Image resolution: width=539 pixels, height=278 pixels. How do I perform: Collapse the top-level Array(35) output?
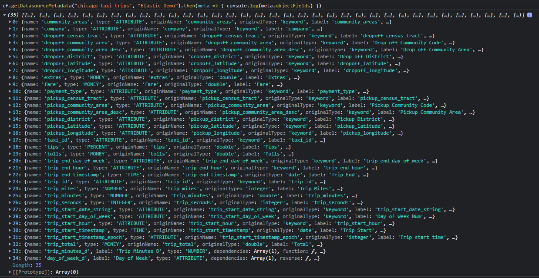[x=3, y=14]
